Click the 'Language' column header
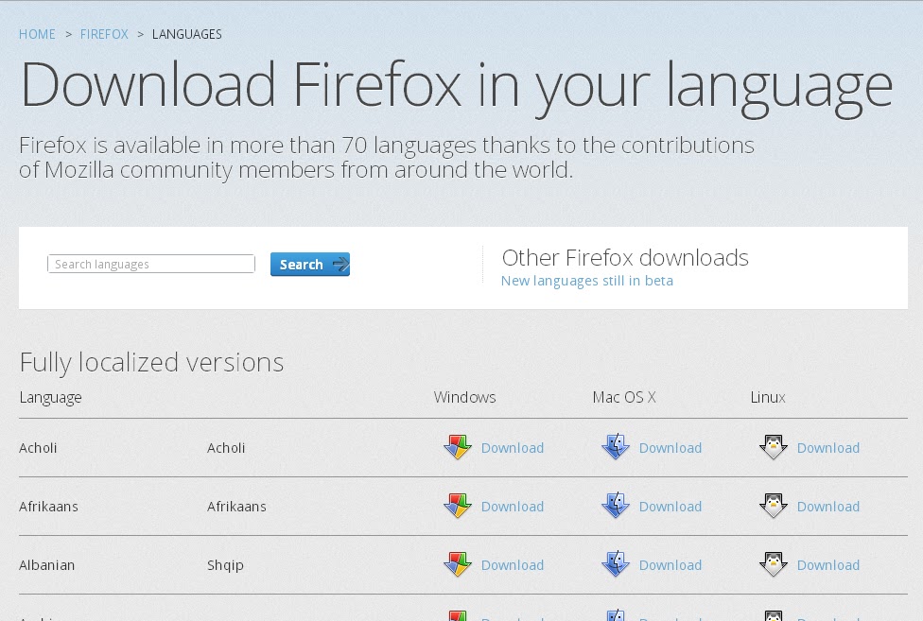Image resolution: width=923 pixels, height=621 pixels. click(51, 398)
